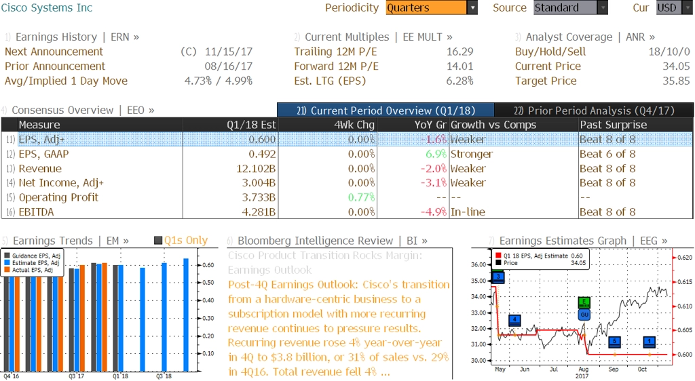695x381 pixels.
Task: Click event marker 4 on estimates graph
Action: click(x=514, y=319)
